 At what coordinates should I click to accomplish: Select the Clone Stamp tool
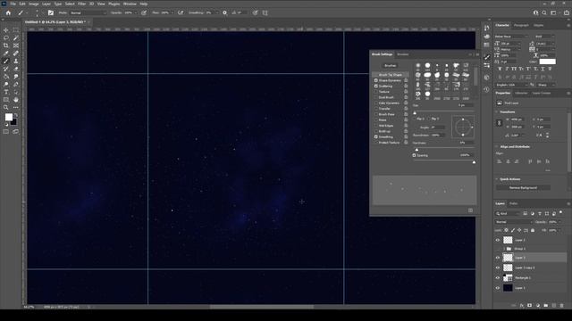point(16,62)
